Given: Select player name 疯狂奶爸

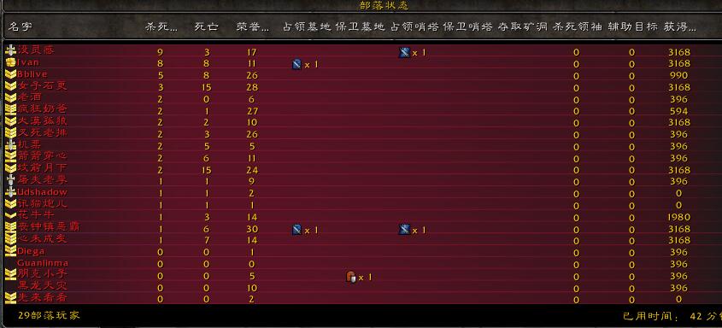Looking at the screenshot, I should pos(43,109).
